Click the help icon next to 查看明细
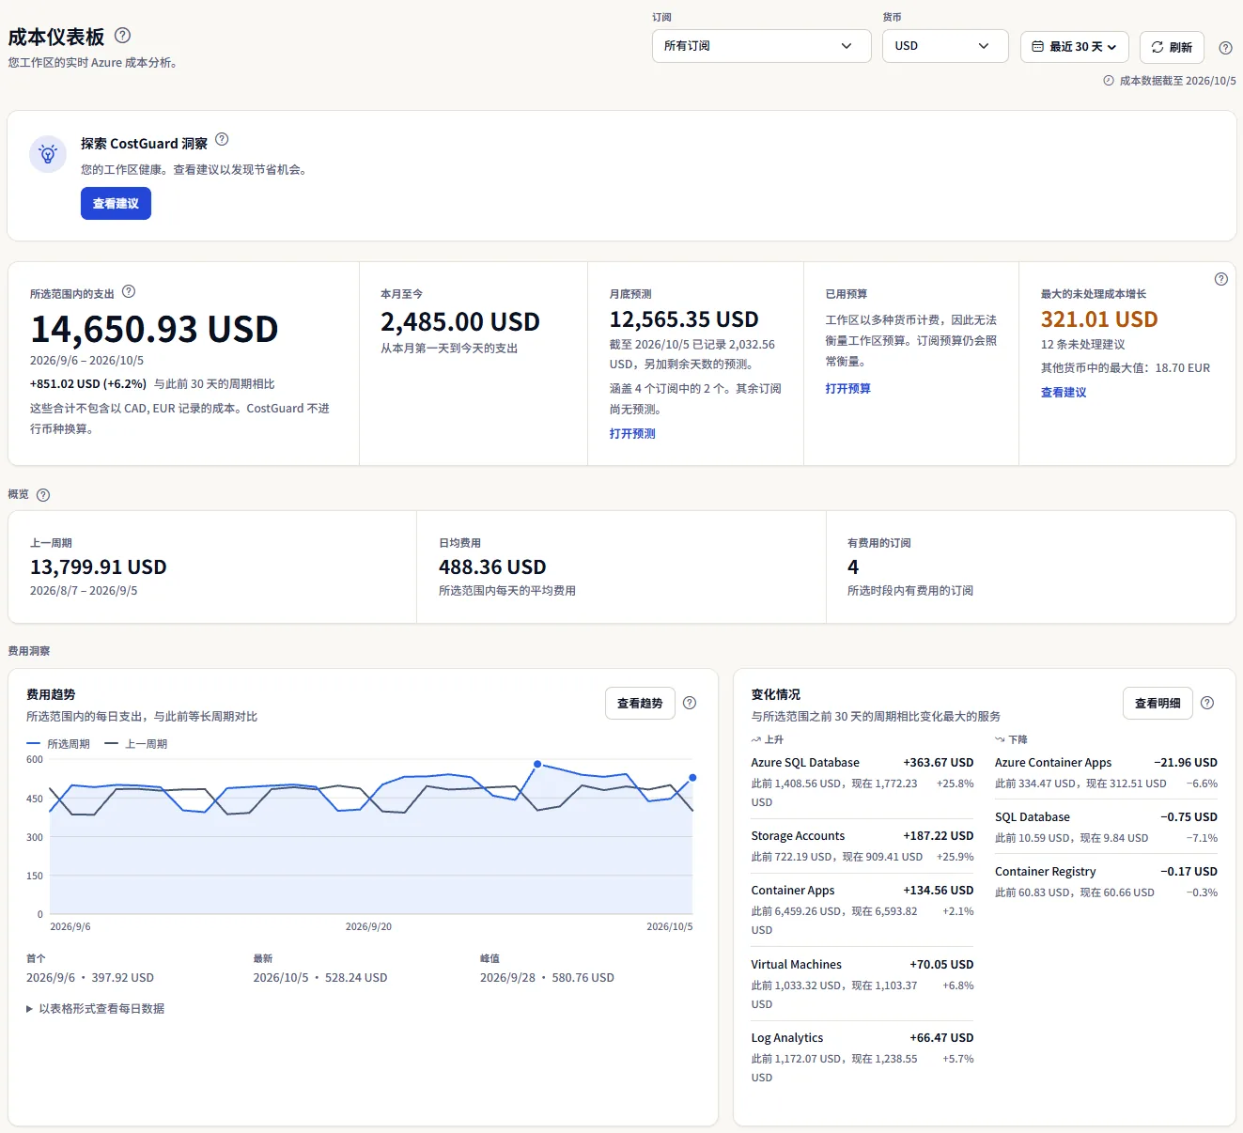 (1207, 703)
